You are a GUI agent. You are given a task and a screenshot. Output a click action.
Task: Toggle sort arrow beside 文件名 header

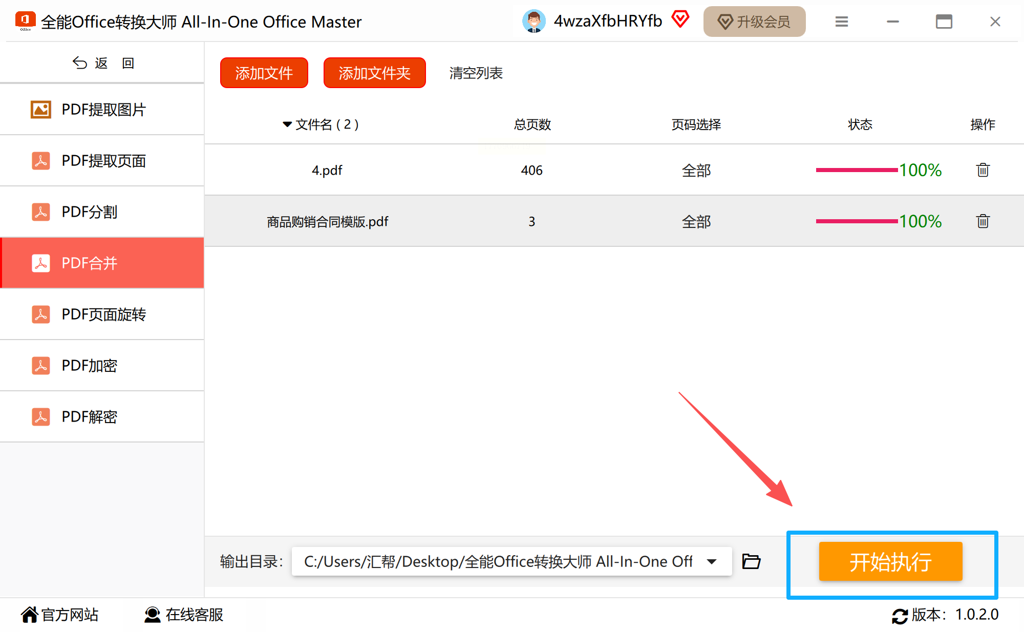click(x=287, y=124)
